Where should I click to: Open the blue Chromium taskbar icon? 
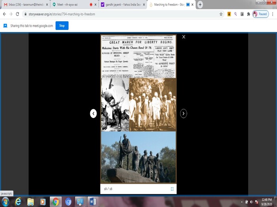pos(68,202)
